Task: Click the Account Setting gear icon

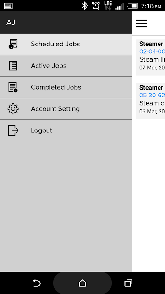Action: click(x=13, y=109)
